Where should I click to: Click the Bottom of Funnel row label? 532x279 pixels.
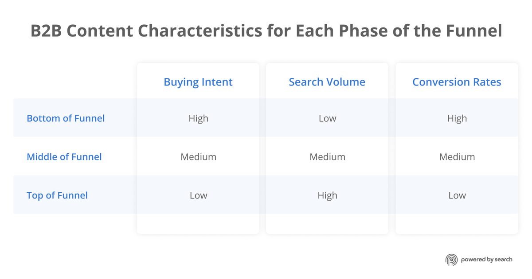66,118
